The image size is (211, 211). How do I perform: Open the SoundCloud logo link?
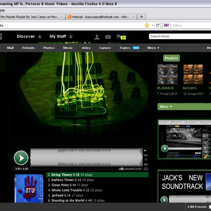130,169
